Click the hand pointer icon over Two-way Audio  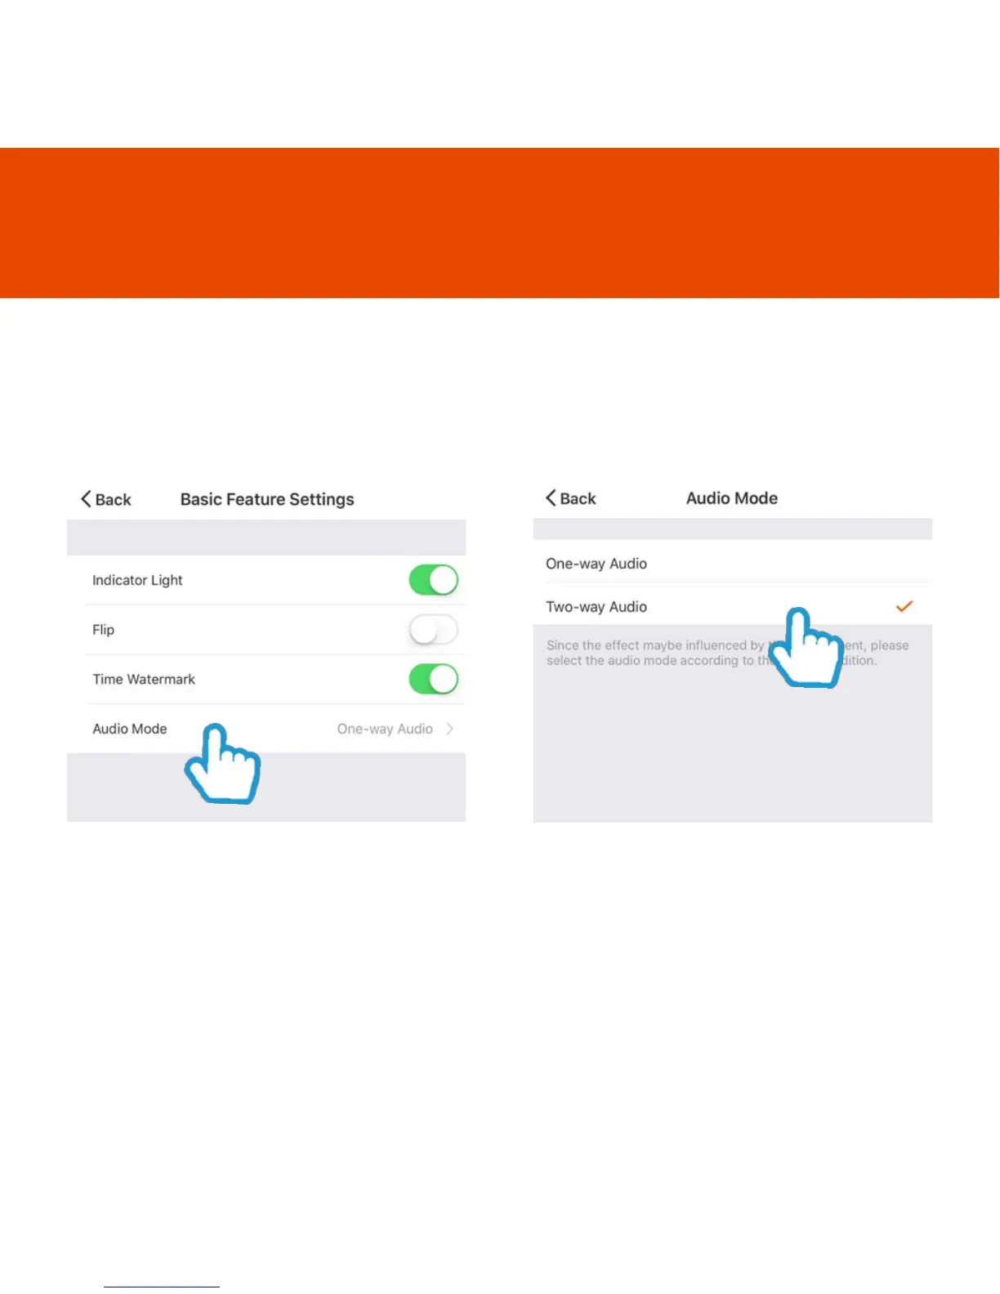806,648
